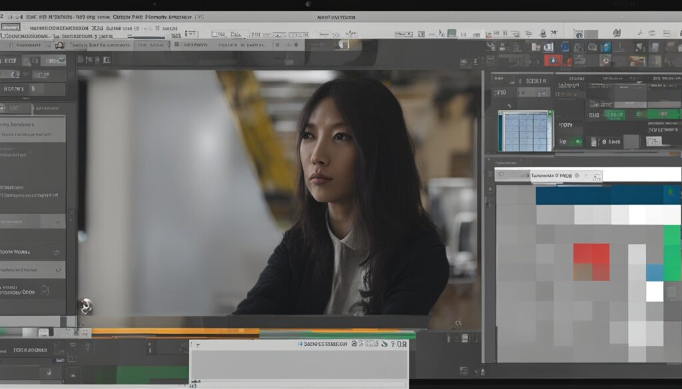Click the white input field above color grid
The image size is (682, 389).
click(639, 176)
